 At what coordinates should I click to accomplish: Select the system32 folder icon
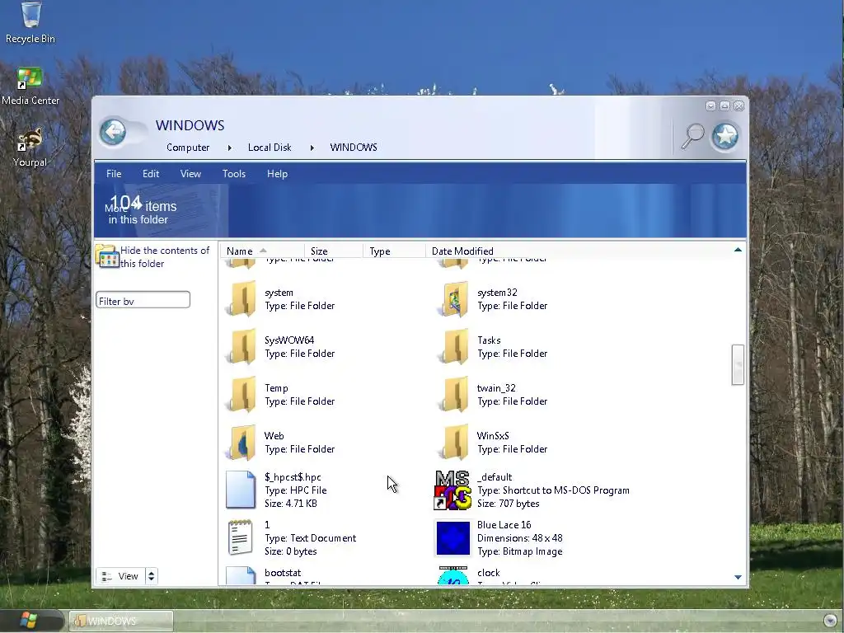(453, 299)
